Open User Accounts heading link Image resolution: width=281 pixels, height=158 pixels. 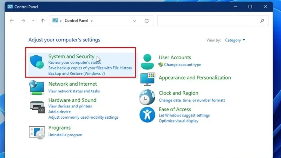tap(175, 58)
